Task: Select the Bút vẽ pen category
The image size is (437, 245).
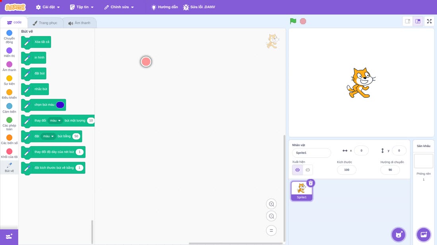Action: point(9,167)
